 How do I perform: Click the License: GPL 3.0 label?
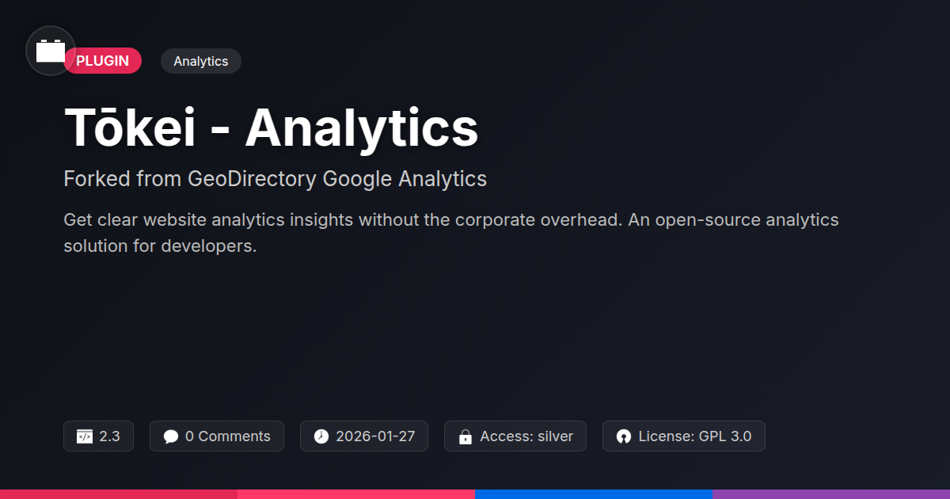(x=695, y=436)
